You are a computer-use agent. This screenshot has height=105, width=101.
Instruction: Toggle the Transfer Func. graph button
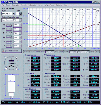coord(30,52)
